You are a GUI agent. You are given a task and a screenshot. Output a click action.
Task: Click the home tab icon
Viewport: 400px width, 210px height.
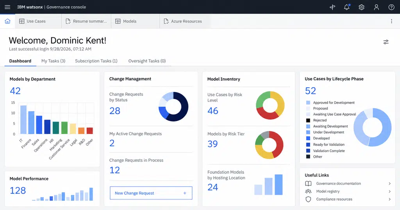[x=7, y=21]
